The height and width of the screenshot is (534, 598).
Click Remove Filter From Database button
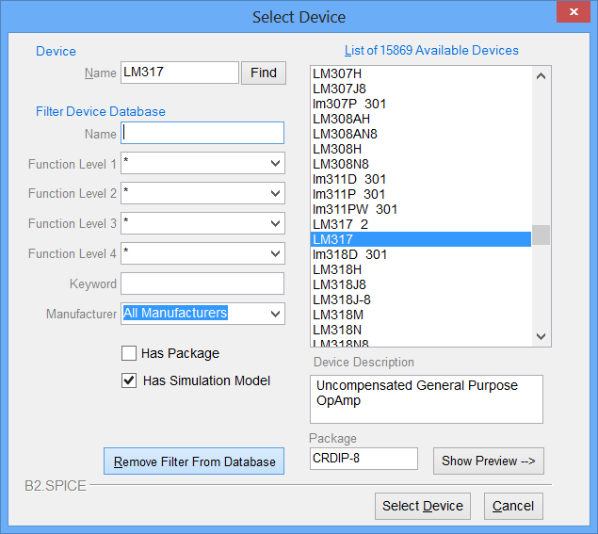tap(194, 461)
